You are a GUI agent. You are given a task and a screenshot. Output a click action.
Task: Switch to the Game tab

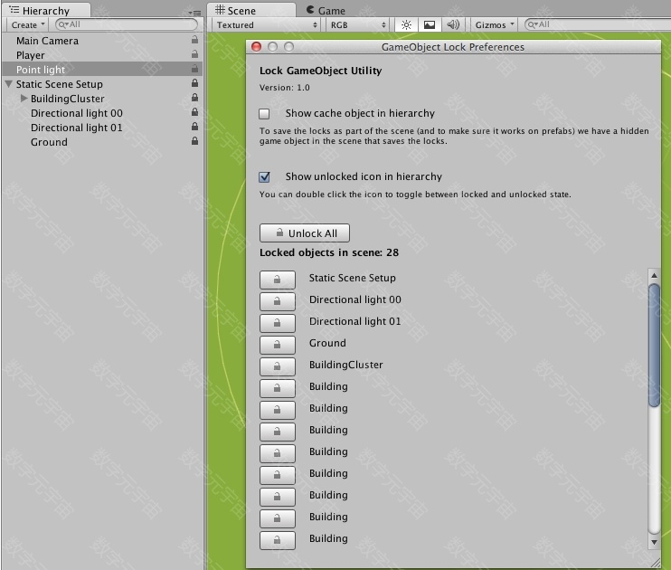point(326,10)
